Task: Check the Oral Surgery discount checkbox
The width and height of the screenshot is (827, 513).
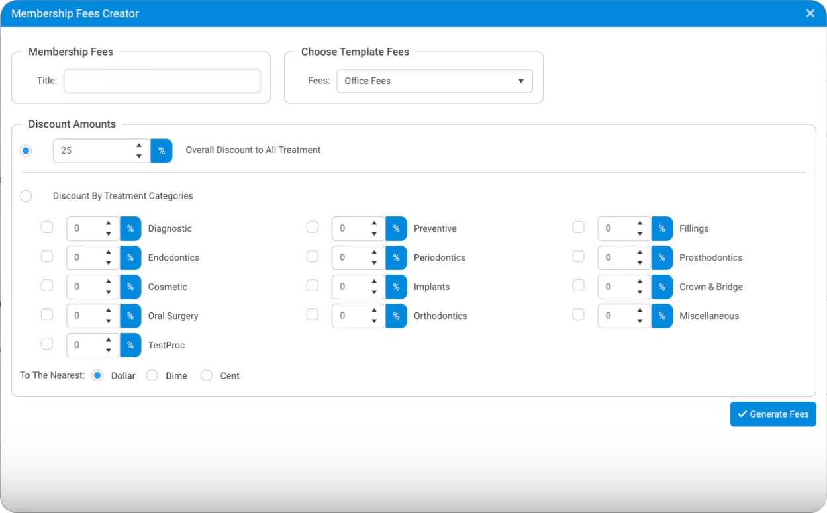Action: coord(46,314)
